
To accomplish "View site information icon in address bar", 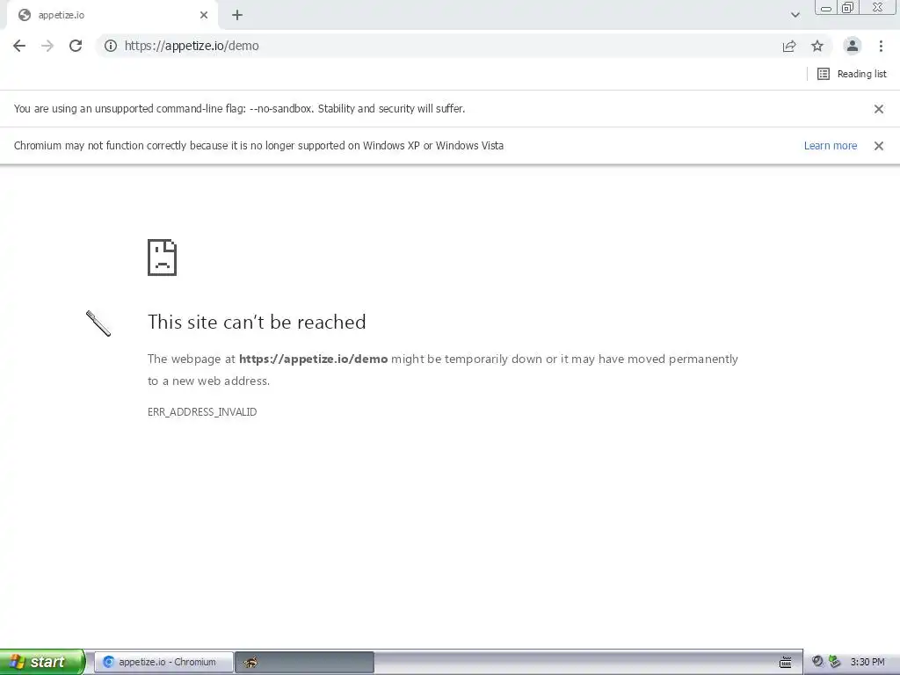I will (111, 46).
